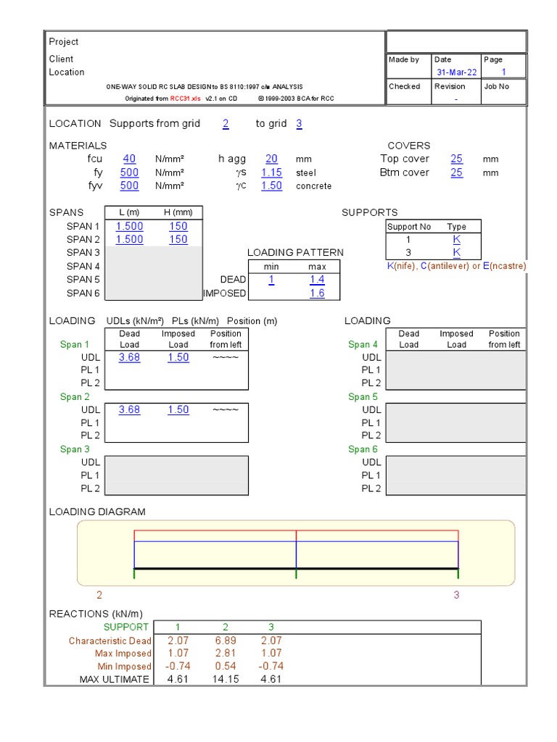Click the Characteristic Dead label
The image size is (557, 742).
click(110, 641)
